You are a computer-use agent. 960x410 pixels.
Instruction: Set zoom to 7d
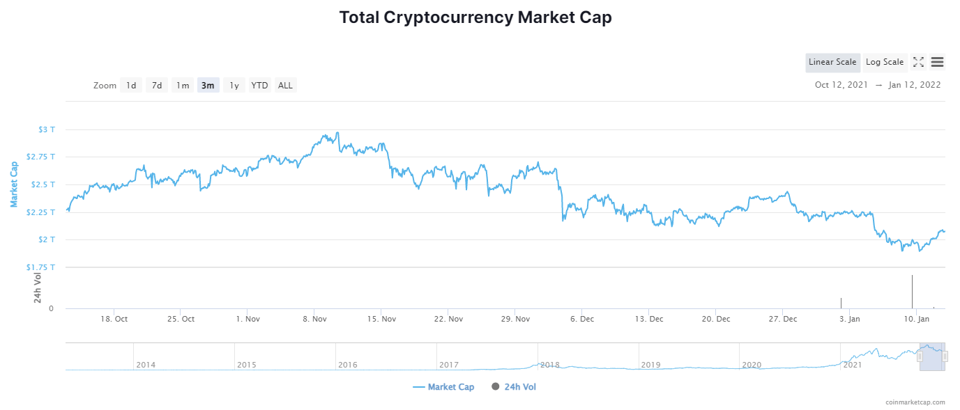pos(157,85)
